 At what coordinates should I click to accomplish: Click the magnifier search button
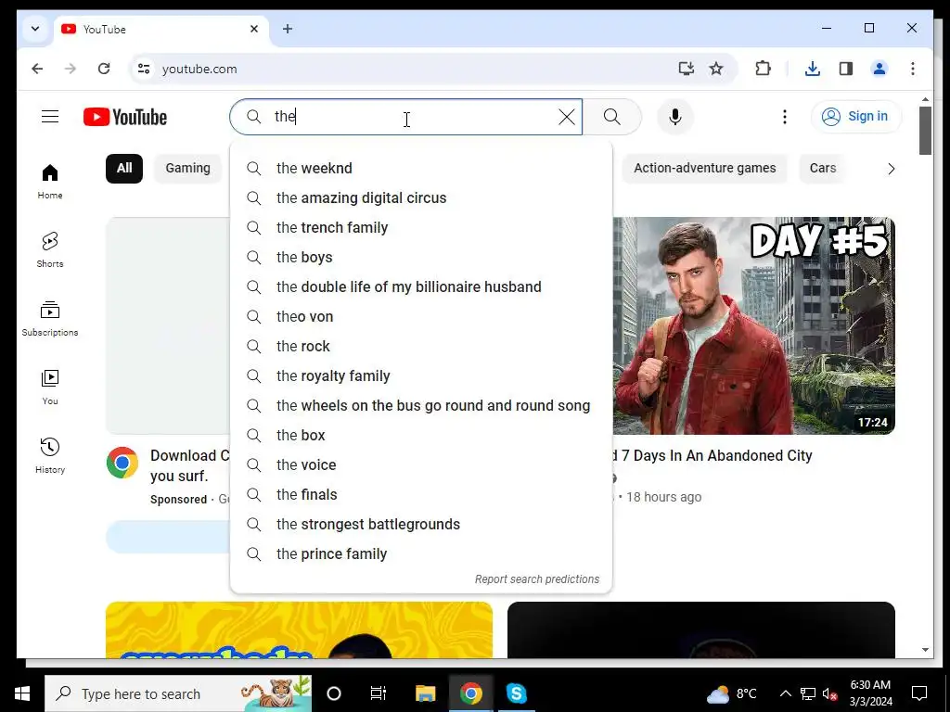612,117
